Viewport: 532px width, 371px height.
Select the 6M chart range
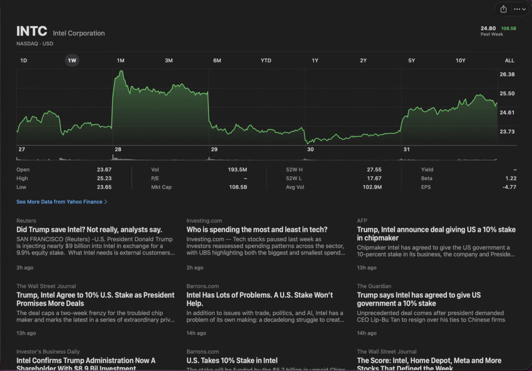coord(217,60)
